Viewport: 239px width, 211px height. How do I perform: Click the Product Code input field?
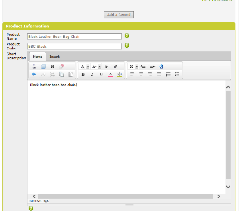74,46
